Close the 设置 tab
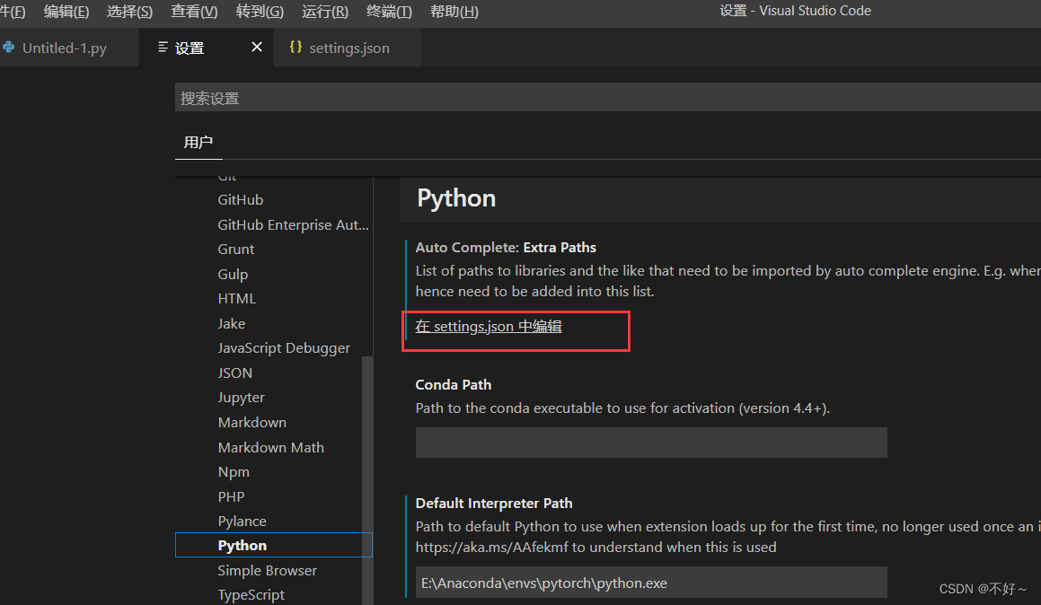The image size is (1041, 605). point(258,47)
